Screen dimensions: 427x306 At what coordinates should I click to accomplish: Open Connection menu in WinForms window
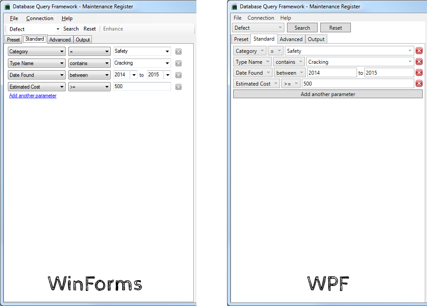(x=40, y=18)
